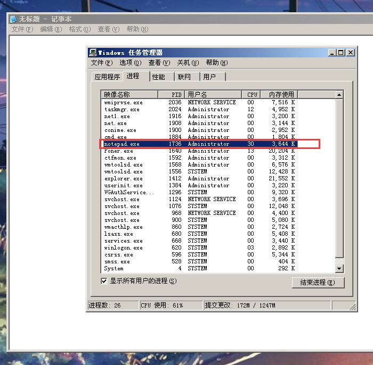Select the explorer.exe process row
Viewport: 373px width, 365px height.
tap(200, 179)
